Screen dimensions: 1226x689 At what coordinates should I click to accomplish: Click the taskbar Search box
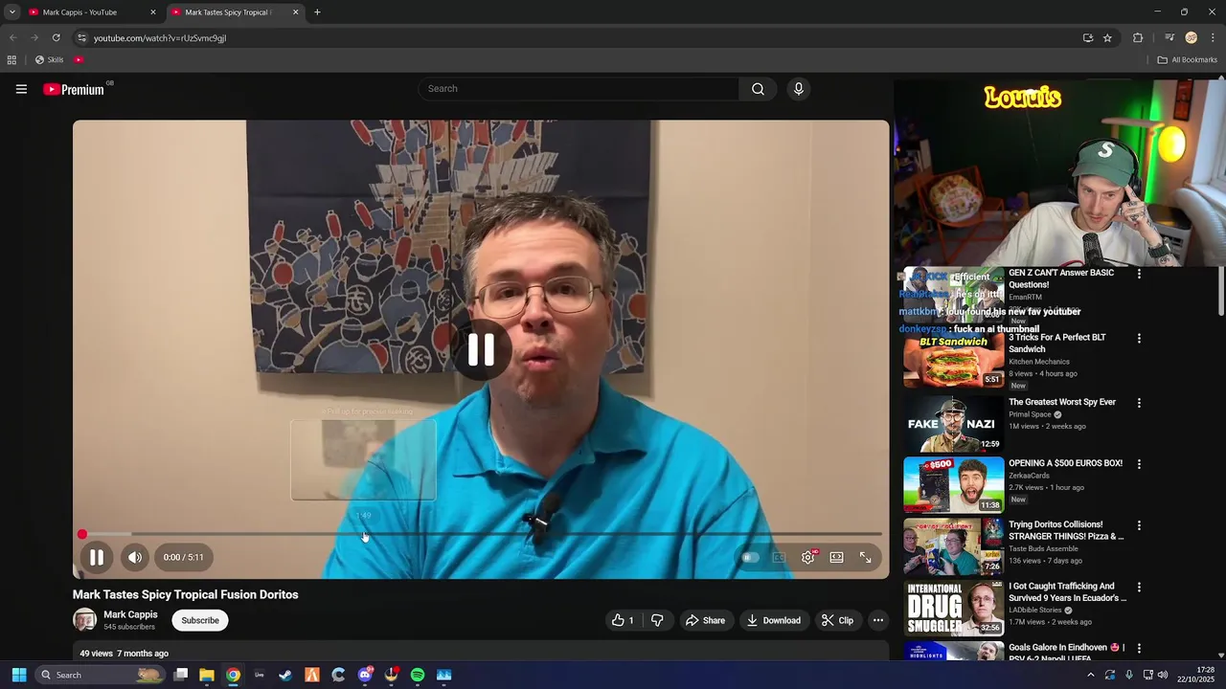[102, 675]
